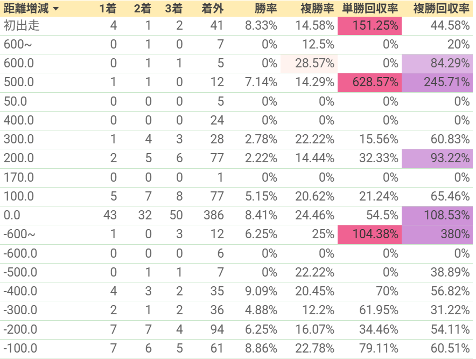Click the 386 value in 着外 column
The image size is (476, 359).
[213, 215]
